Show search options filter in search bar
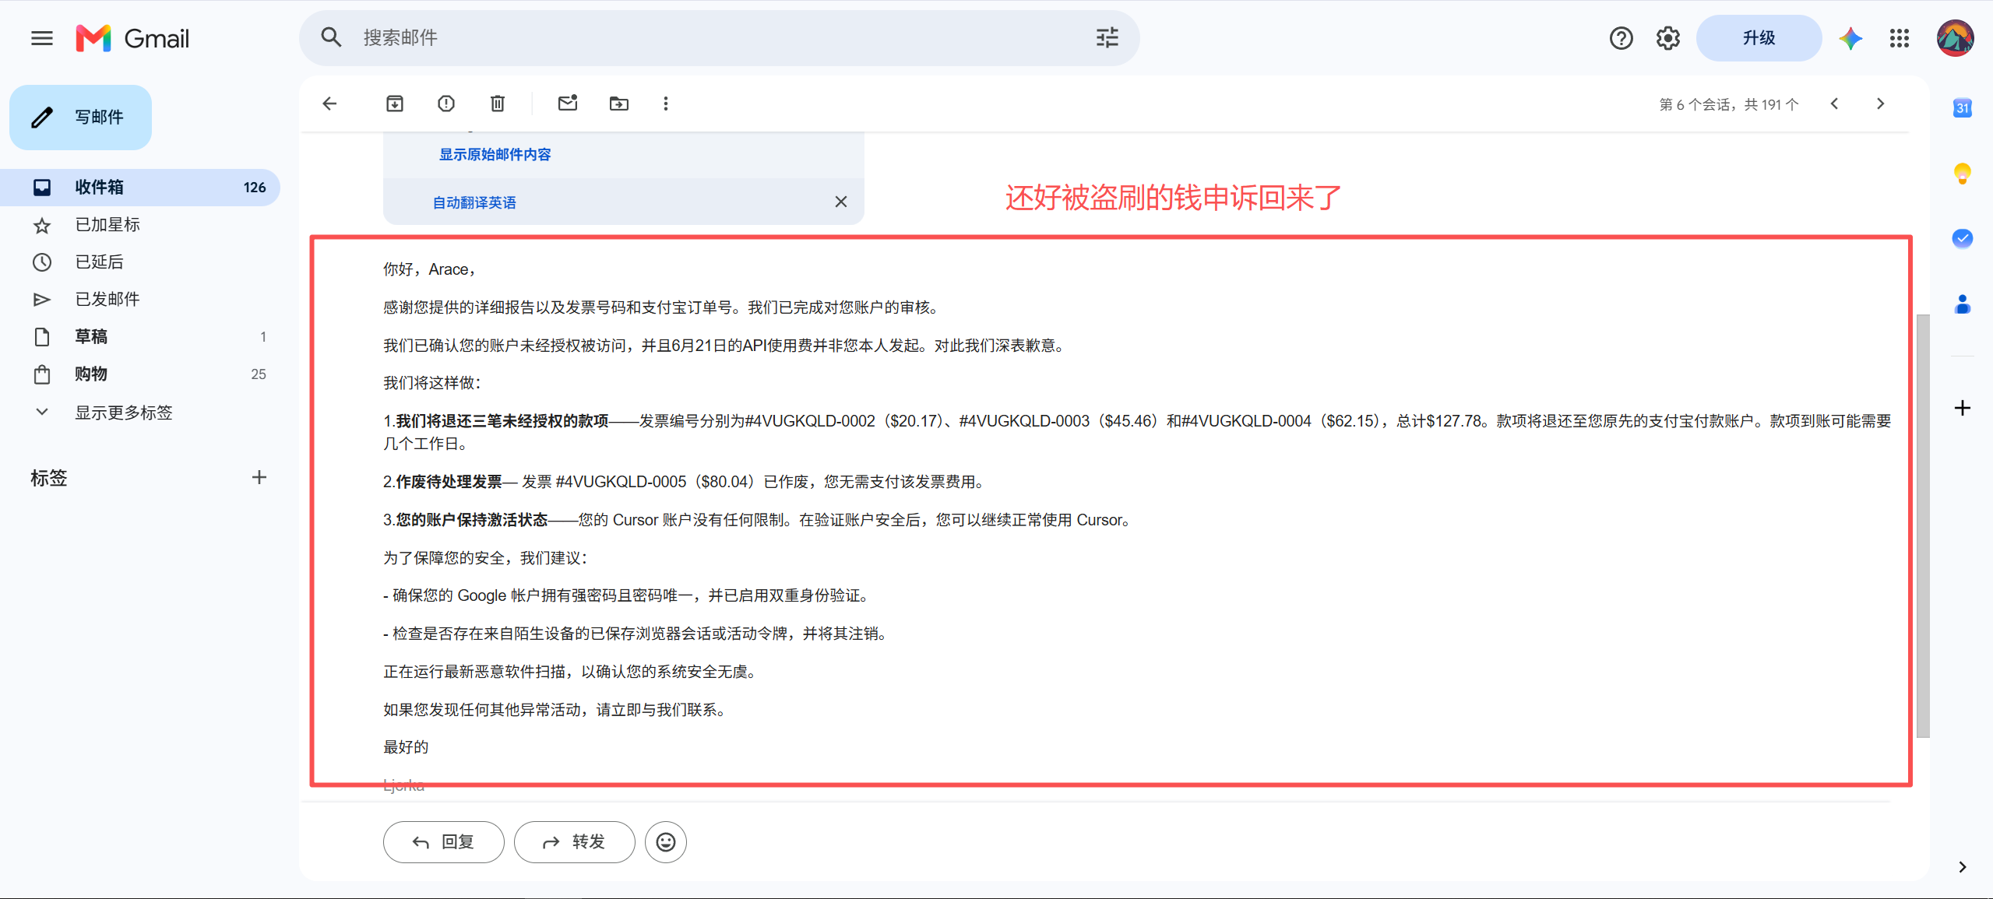1993x899 pixels. point(1107,38)
